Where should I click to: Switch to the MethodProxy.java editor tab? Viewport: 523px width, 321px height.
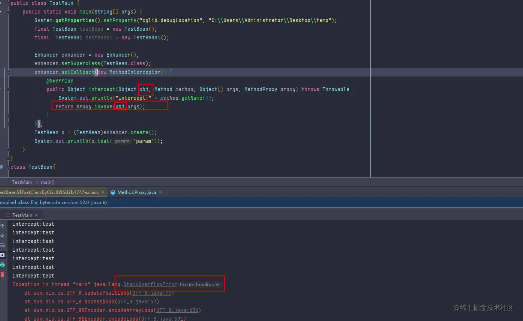(x=137, y=192)
